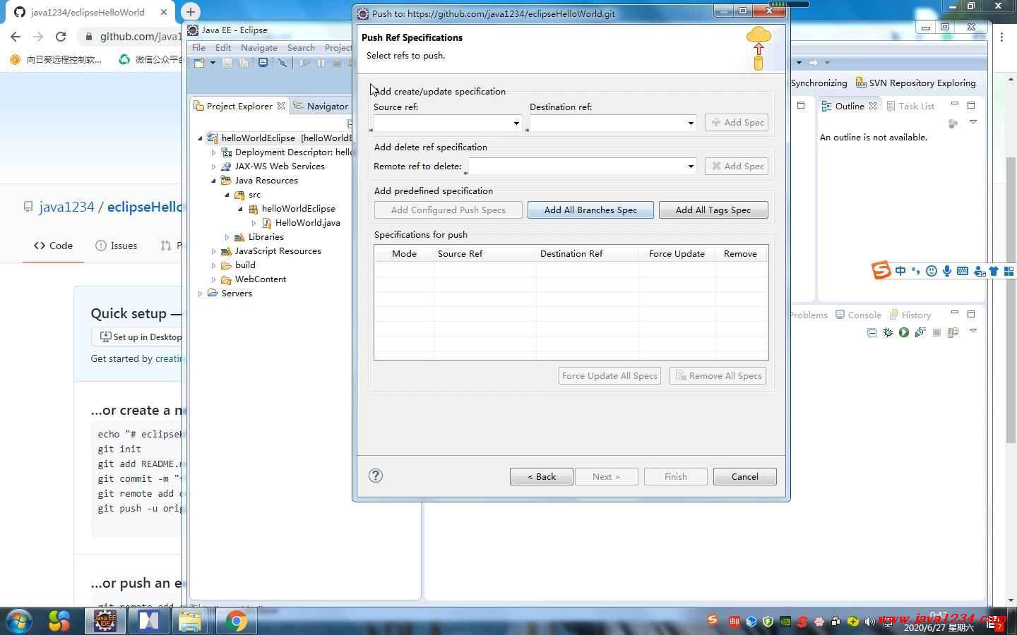Click the New wizard toolbar icon
Viewport: 1017px width, 635px height.
(x=200, y=63)
